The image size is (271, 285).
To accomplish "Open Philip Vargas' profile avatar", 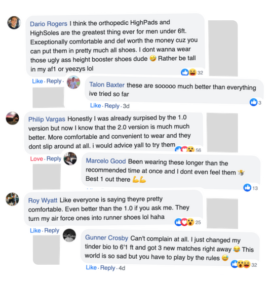I will point(12,118).
